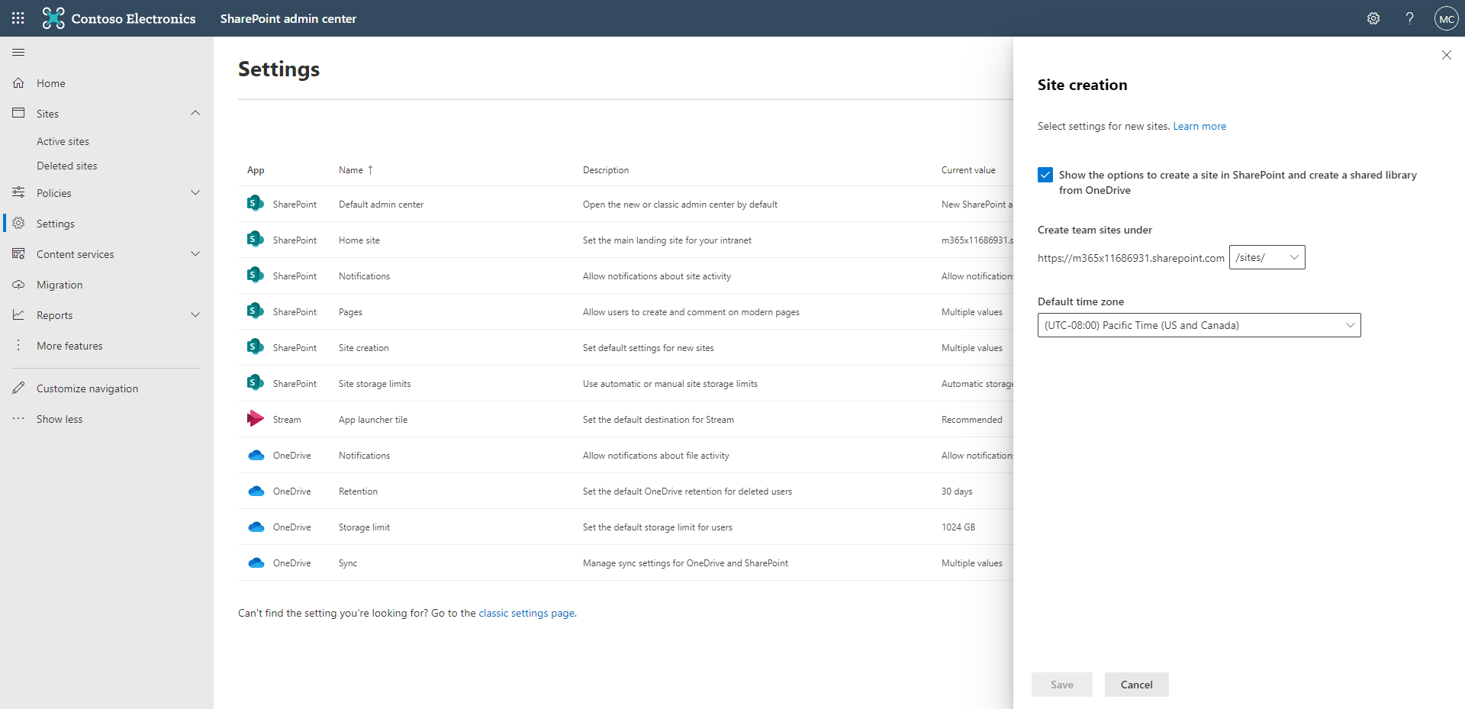Open Home in navigation
Viewport: 1465px width, 709px height.
click(51, 83)
